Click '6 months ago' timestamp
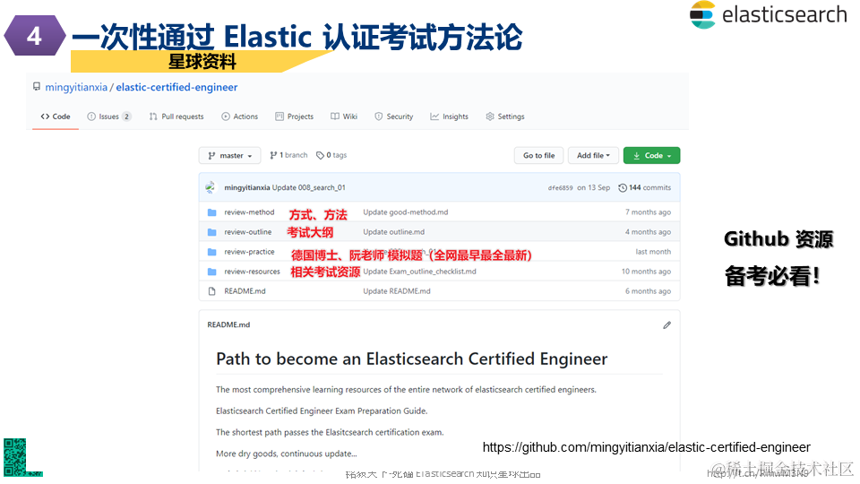This screenshot has height=484, width=860. (x=648, y=291)
